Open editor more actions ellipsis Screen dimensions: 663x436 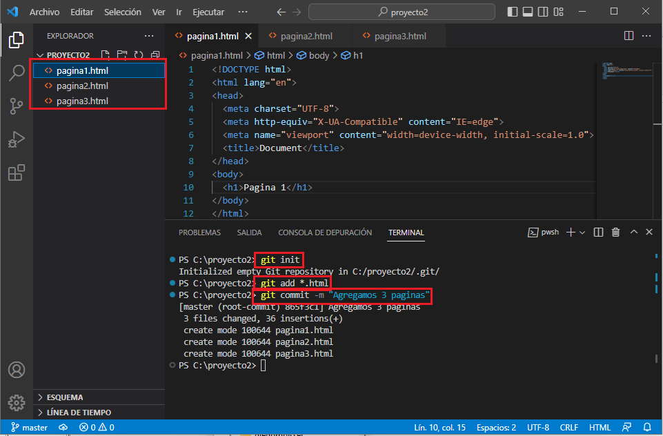(646, 36)
